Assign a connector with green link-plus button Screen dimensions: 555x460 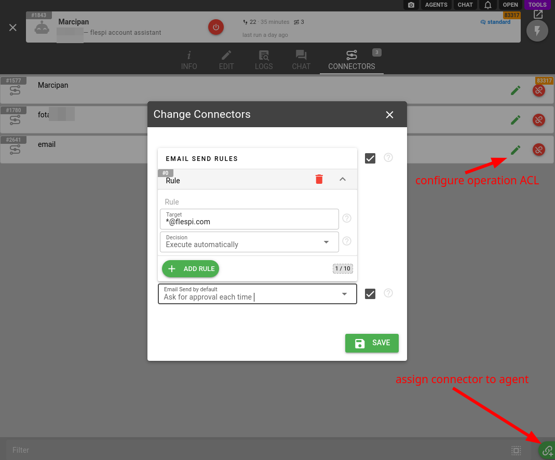point(547,451)
